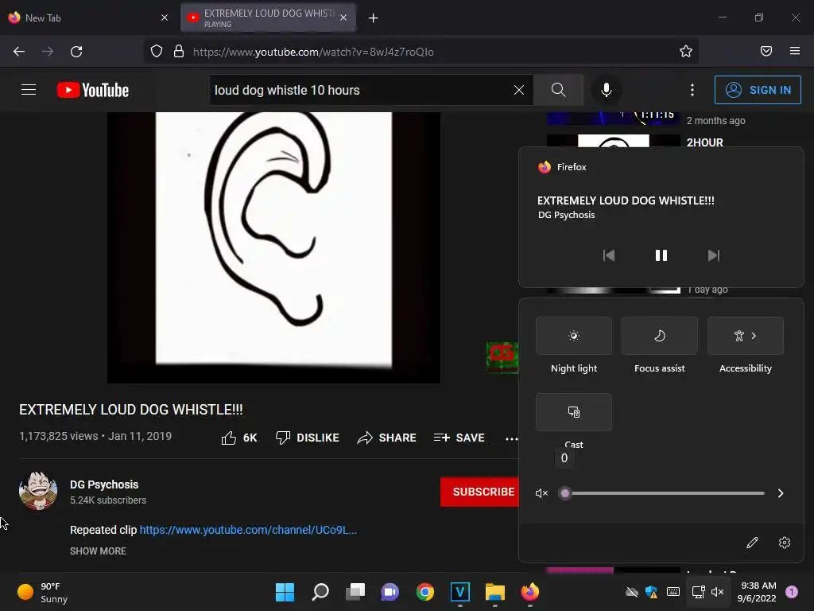The width and height of the screenshot is (814, 611).
Task: Reload the YouTube page
Action: (76, 52)
